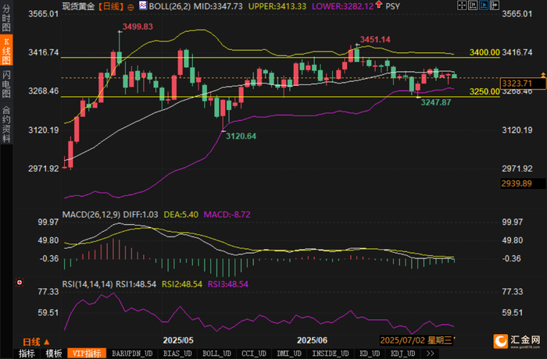Select the K线图 sidebar tab
Image resolution: width=547 pixels, height=359 pixels.
coord(6,51)
